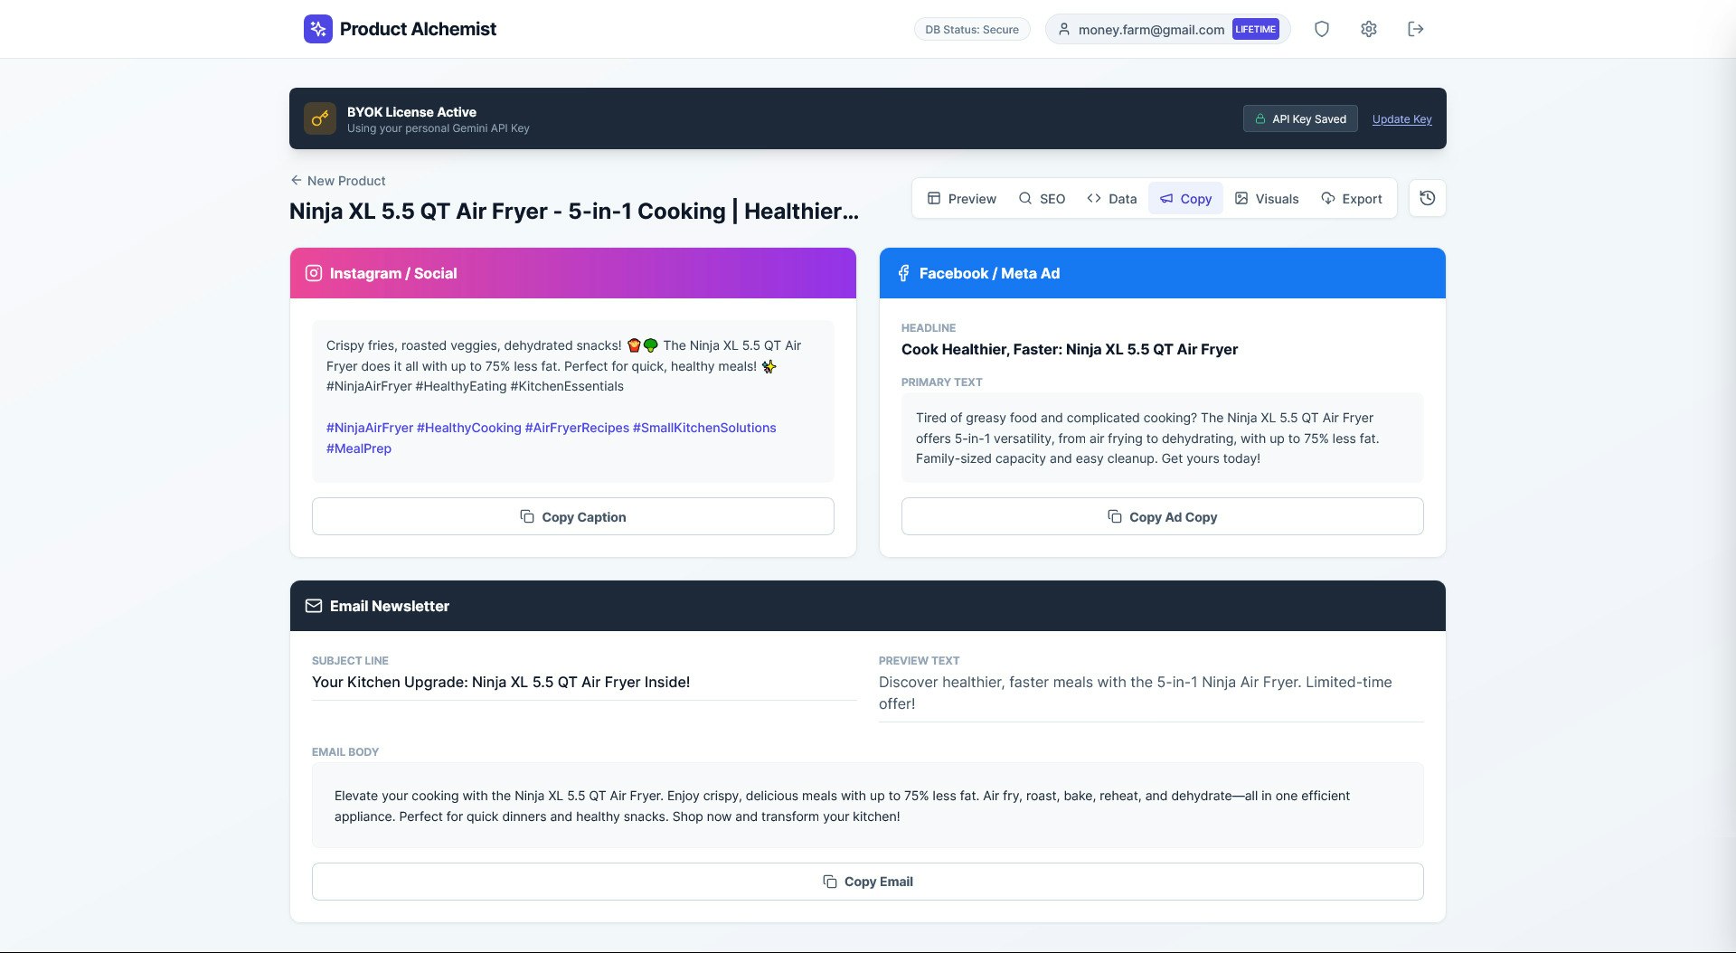Click the money.farm@gmail.com account pill

1167,29
